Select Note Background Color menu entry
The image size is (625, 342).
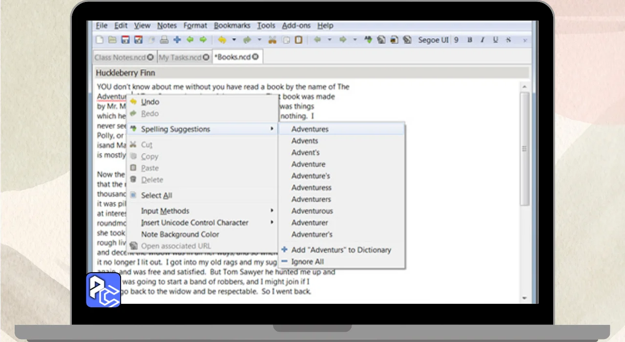point(180,235)
